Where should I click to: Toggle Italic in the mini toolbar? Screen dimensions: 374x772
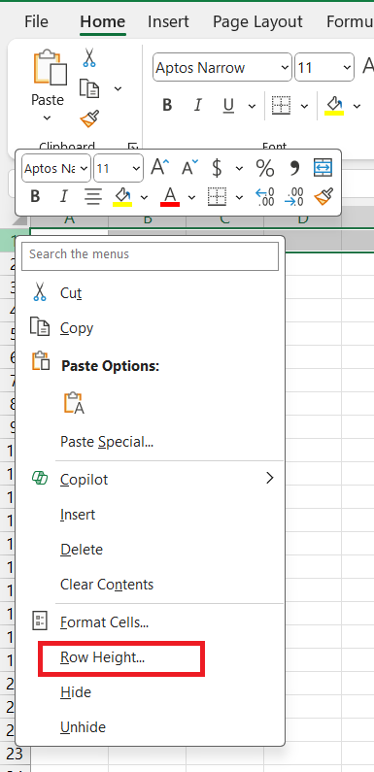point(63,196)
